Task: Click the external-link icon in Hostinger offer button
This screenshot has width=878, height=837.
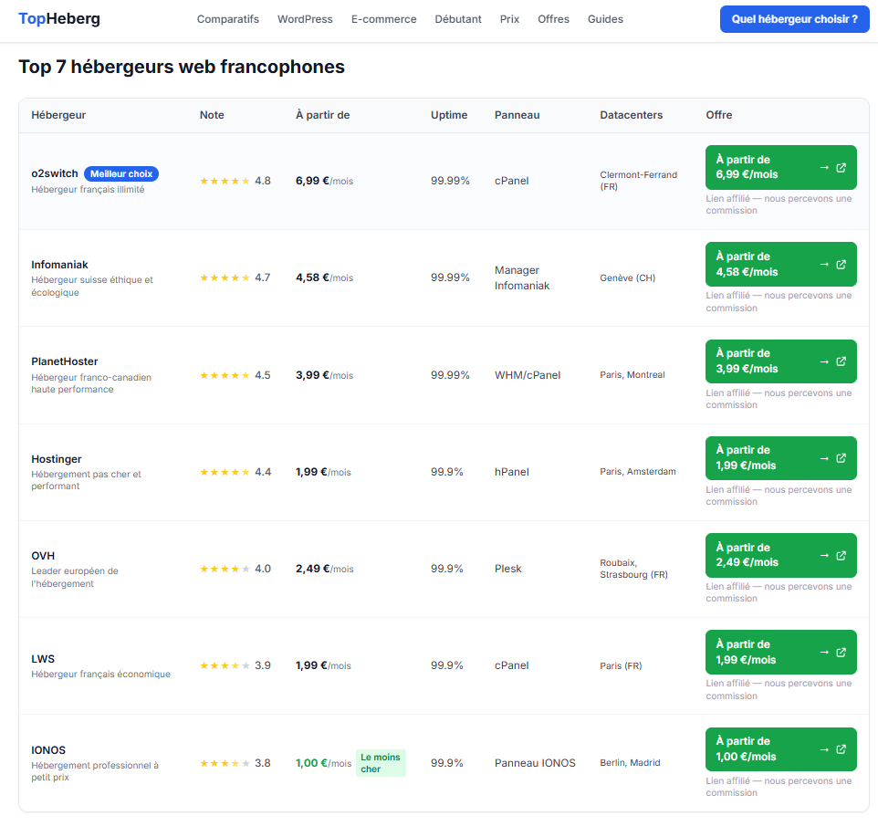Action: [x=841, y=458]
